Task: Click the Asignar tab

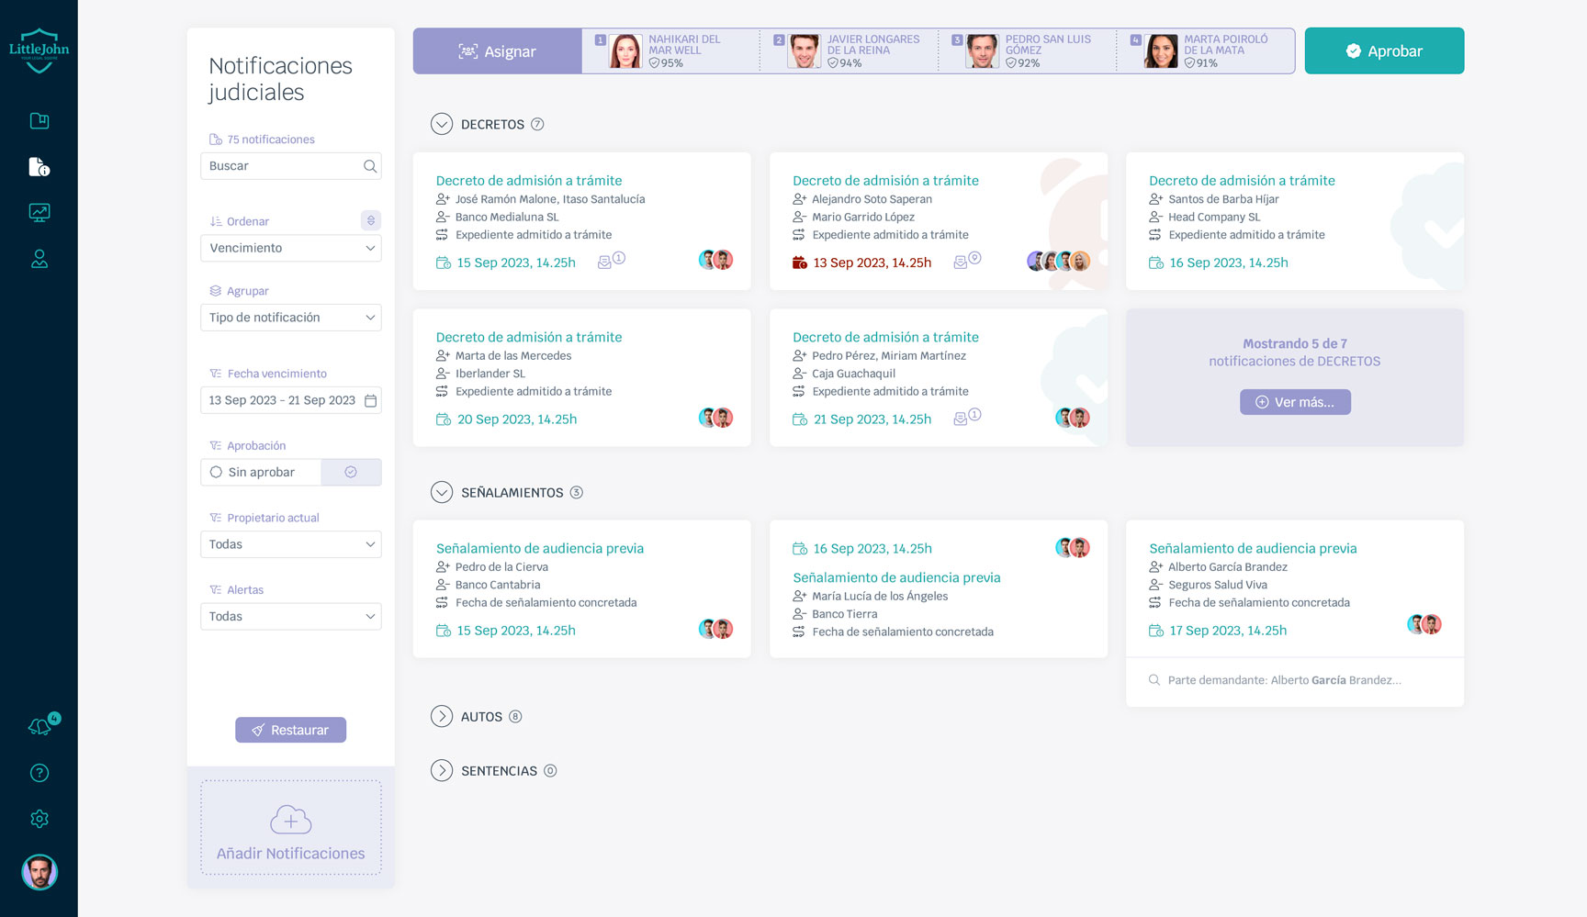Action: pyautogui.click(x=497, y=51)
